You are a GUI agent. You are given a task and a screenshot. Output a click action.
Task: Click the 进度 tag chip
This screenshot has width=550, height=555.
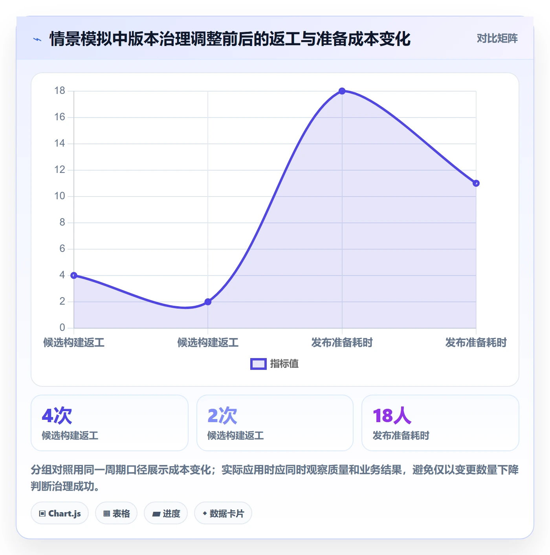(x=166, y=513)
